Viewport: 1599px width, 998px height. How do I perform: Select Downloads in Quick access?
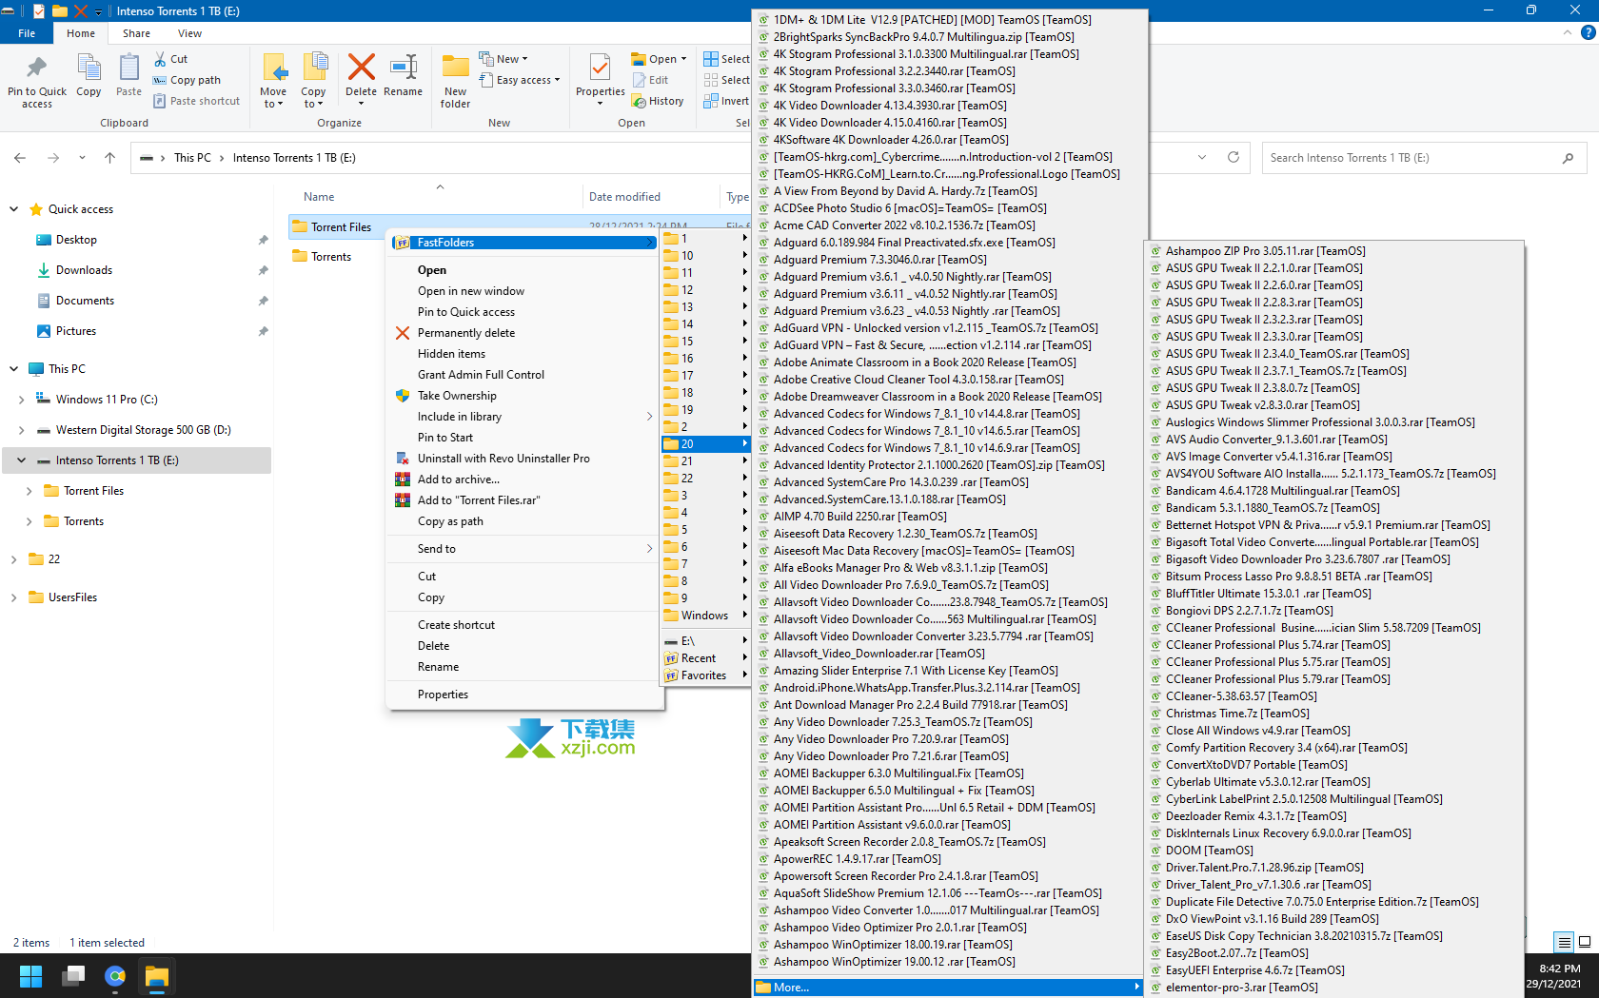click(x=84, y=270)
